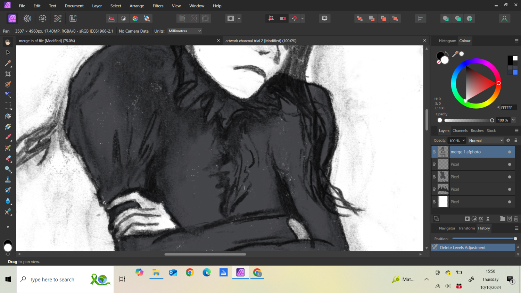Open the Units Millimetres dropdown
The width and height of the screenshot is (521, 293).
[x=185, y=31]
